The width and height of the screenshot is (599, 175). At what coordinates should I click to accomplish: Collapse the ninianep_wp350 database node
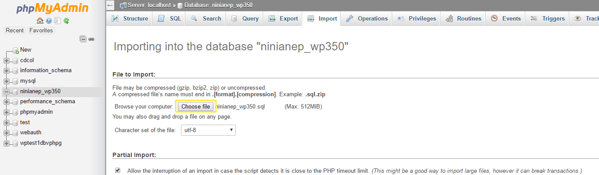[x=7, y=91]
